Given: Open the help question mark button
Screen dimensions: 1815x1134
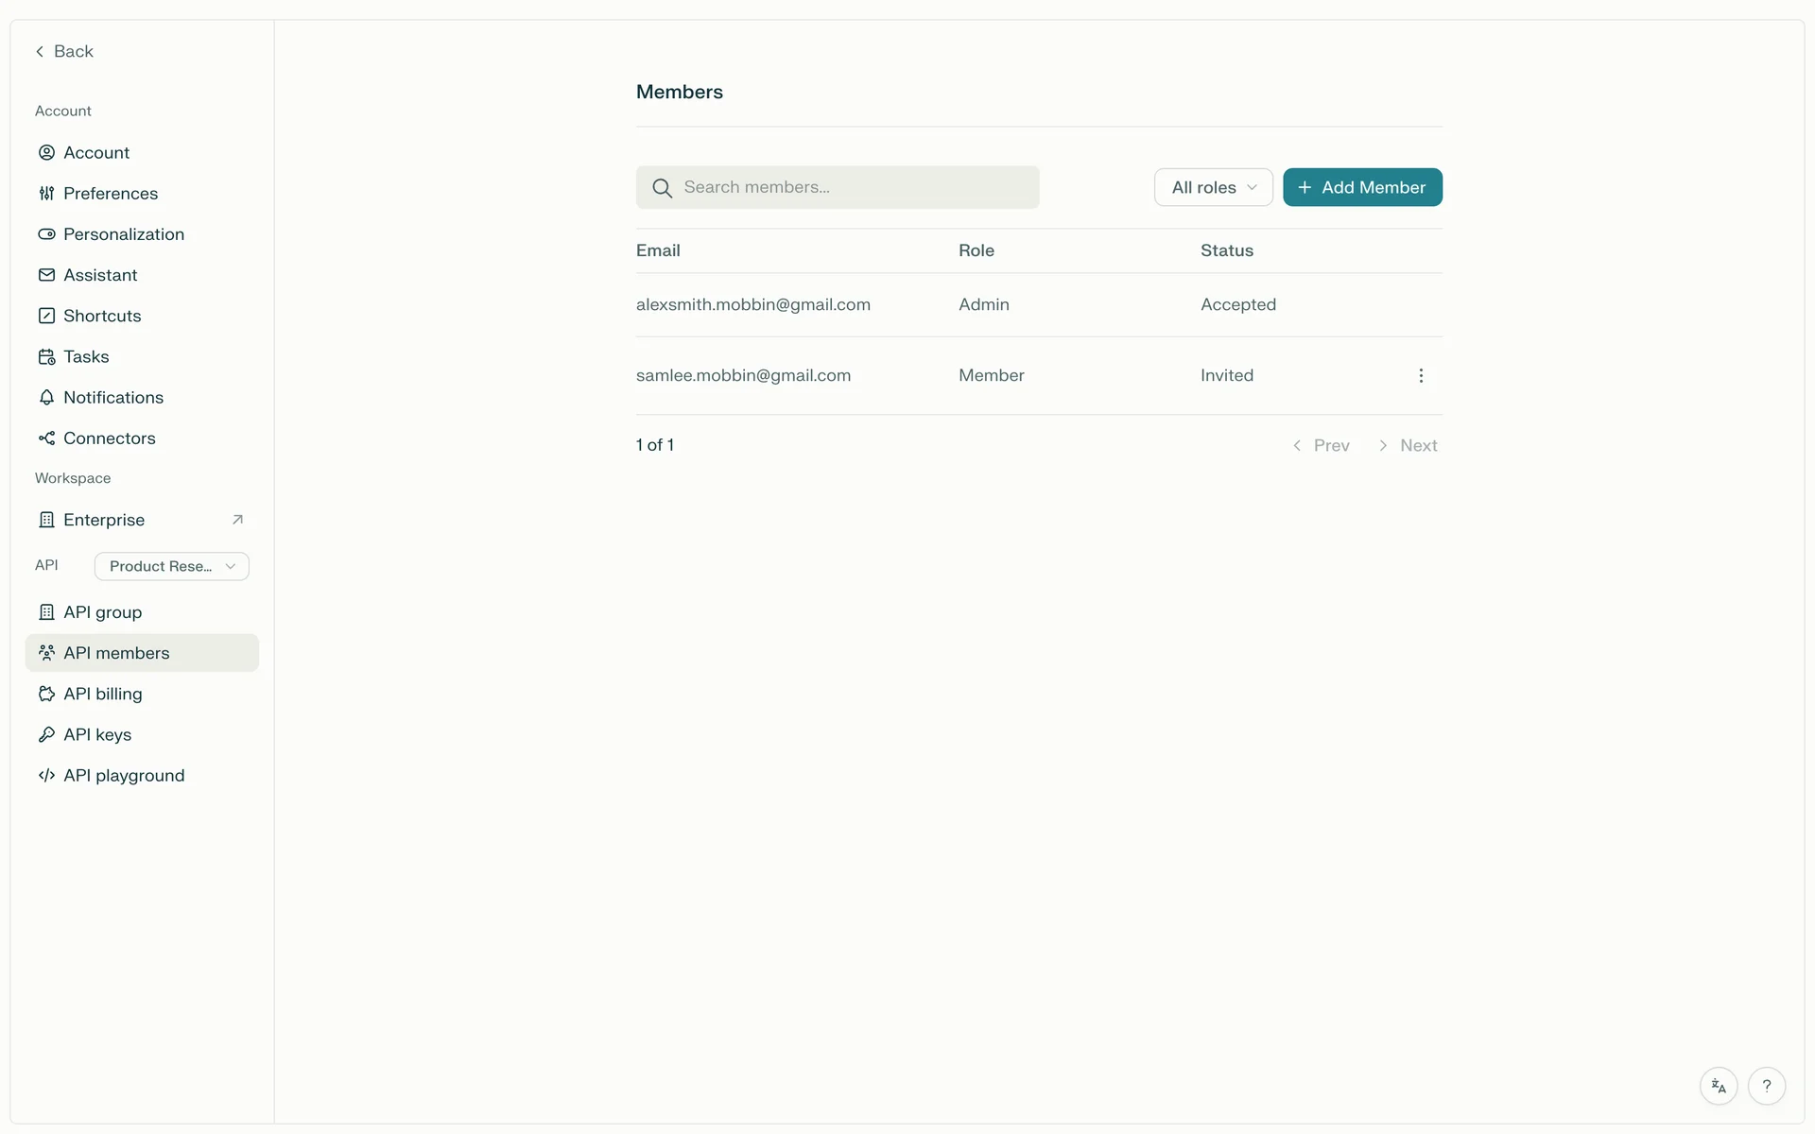Looking at the screenshot, I should (x=1766, y=1086).
